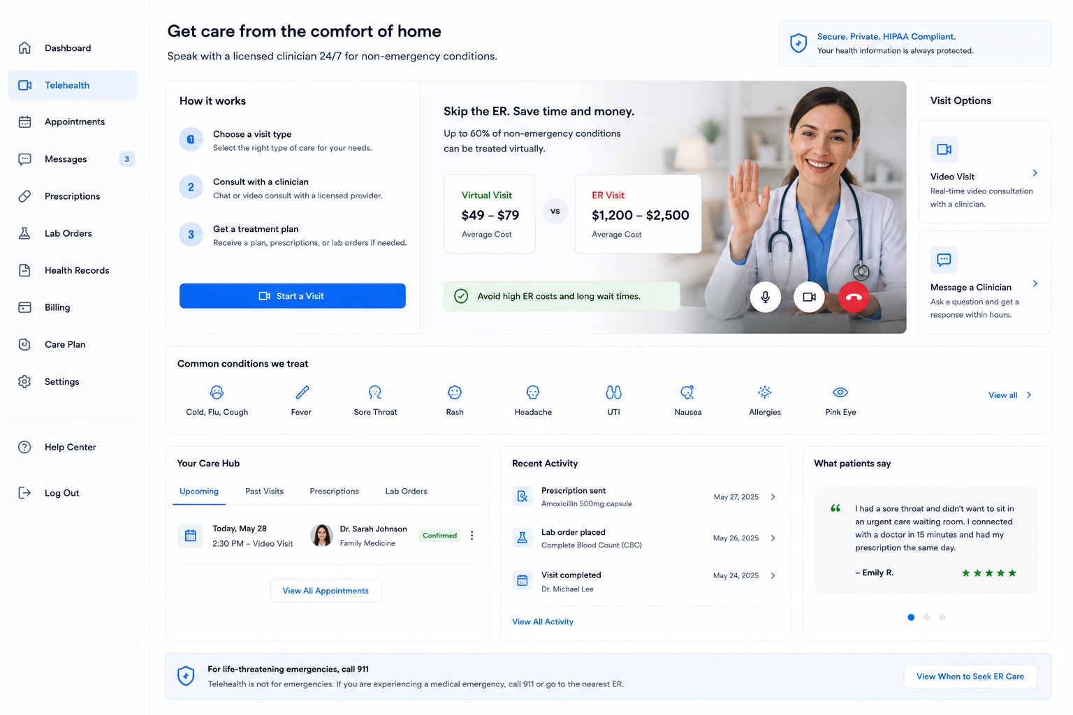Select the Headache condition icon
1073x715 pixels.
point(533,392)
